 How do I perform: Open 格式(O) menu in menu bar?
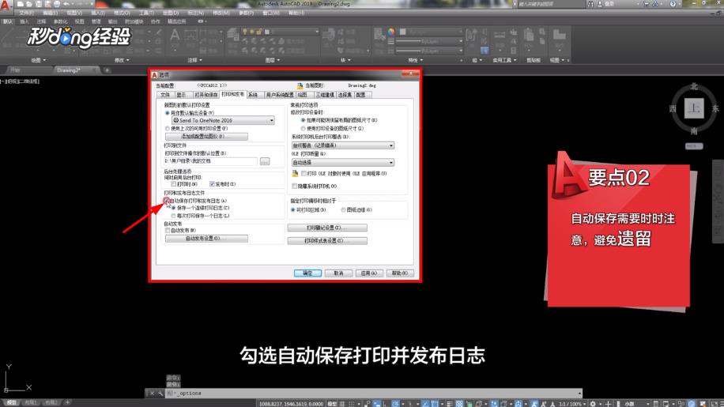[122, 13]
